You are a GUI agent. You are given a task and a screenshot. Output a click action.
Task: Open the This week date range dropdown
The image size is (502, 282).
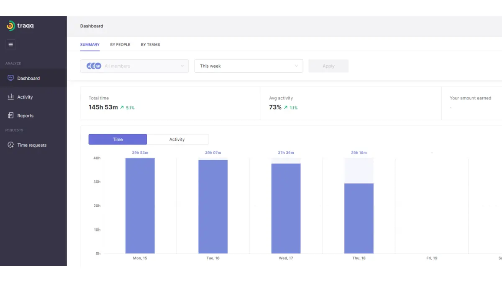pos(248,66)
